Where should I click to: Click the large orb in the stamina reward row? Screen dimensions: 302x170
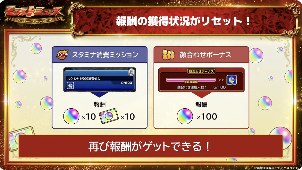tap(71, 116)
